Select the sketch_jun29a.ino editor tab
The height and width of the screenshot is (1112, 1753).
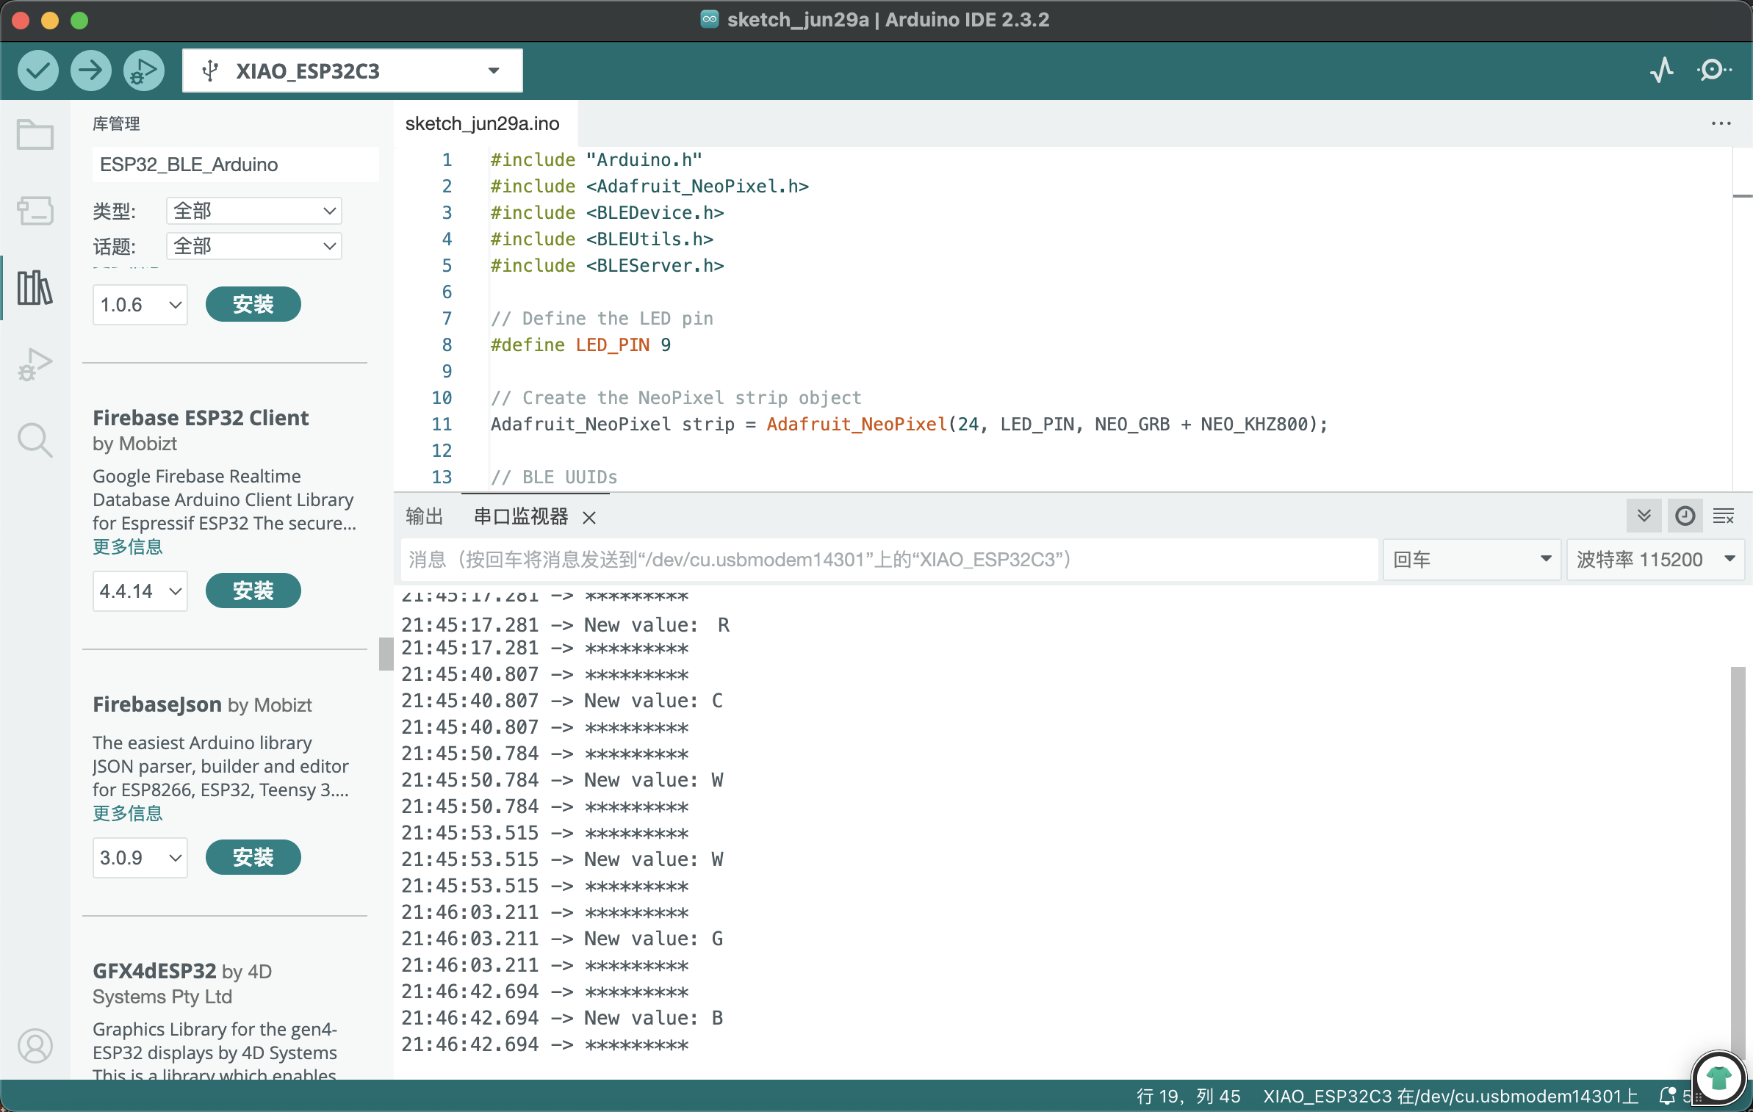tap(482, 123)
